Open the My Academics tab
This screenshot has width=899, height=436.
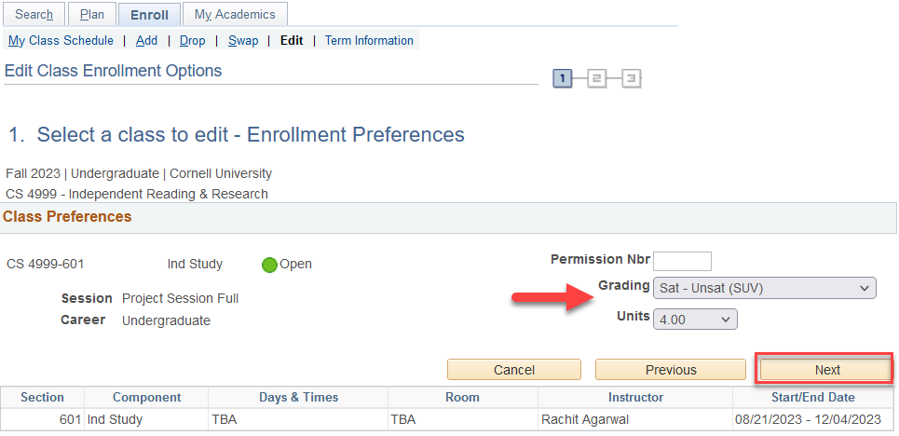[x=235, y=15]
